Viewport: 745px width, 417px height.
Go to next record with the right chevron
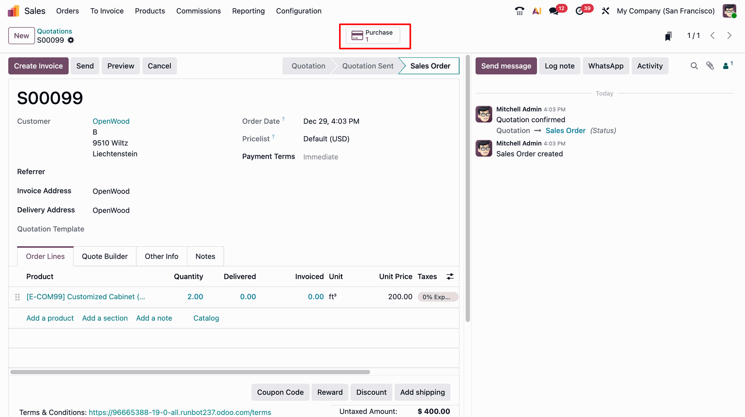(729, 35)
